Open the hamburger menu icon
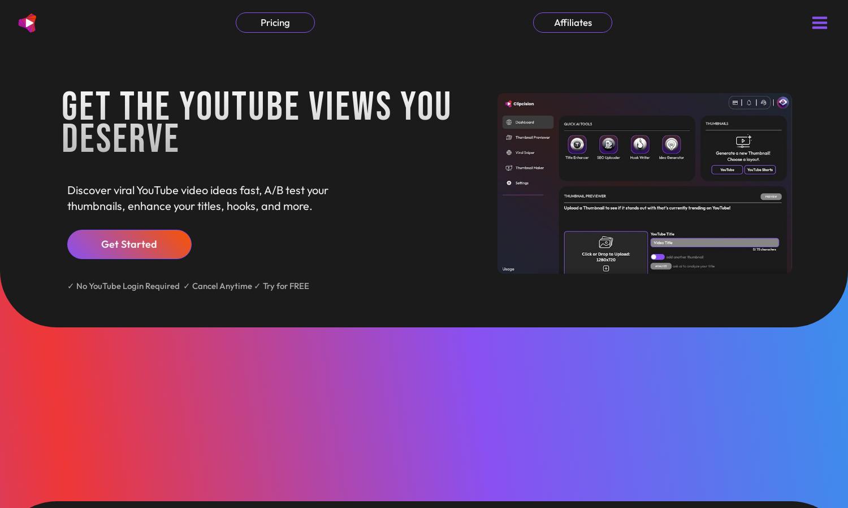This screenshot has height=508, width=848. pyautogui.click(x=820, y=23)
